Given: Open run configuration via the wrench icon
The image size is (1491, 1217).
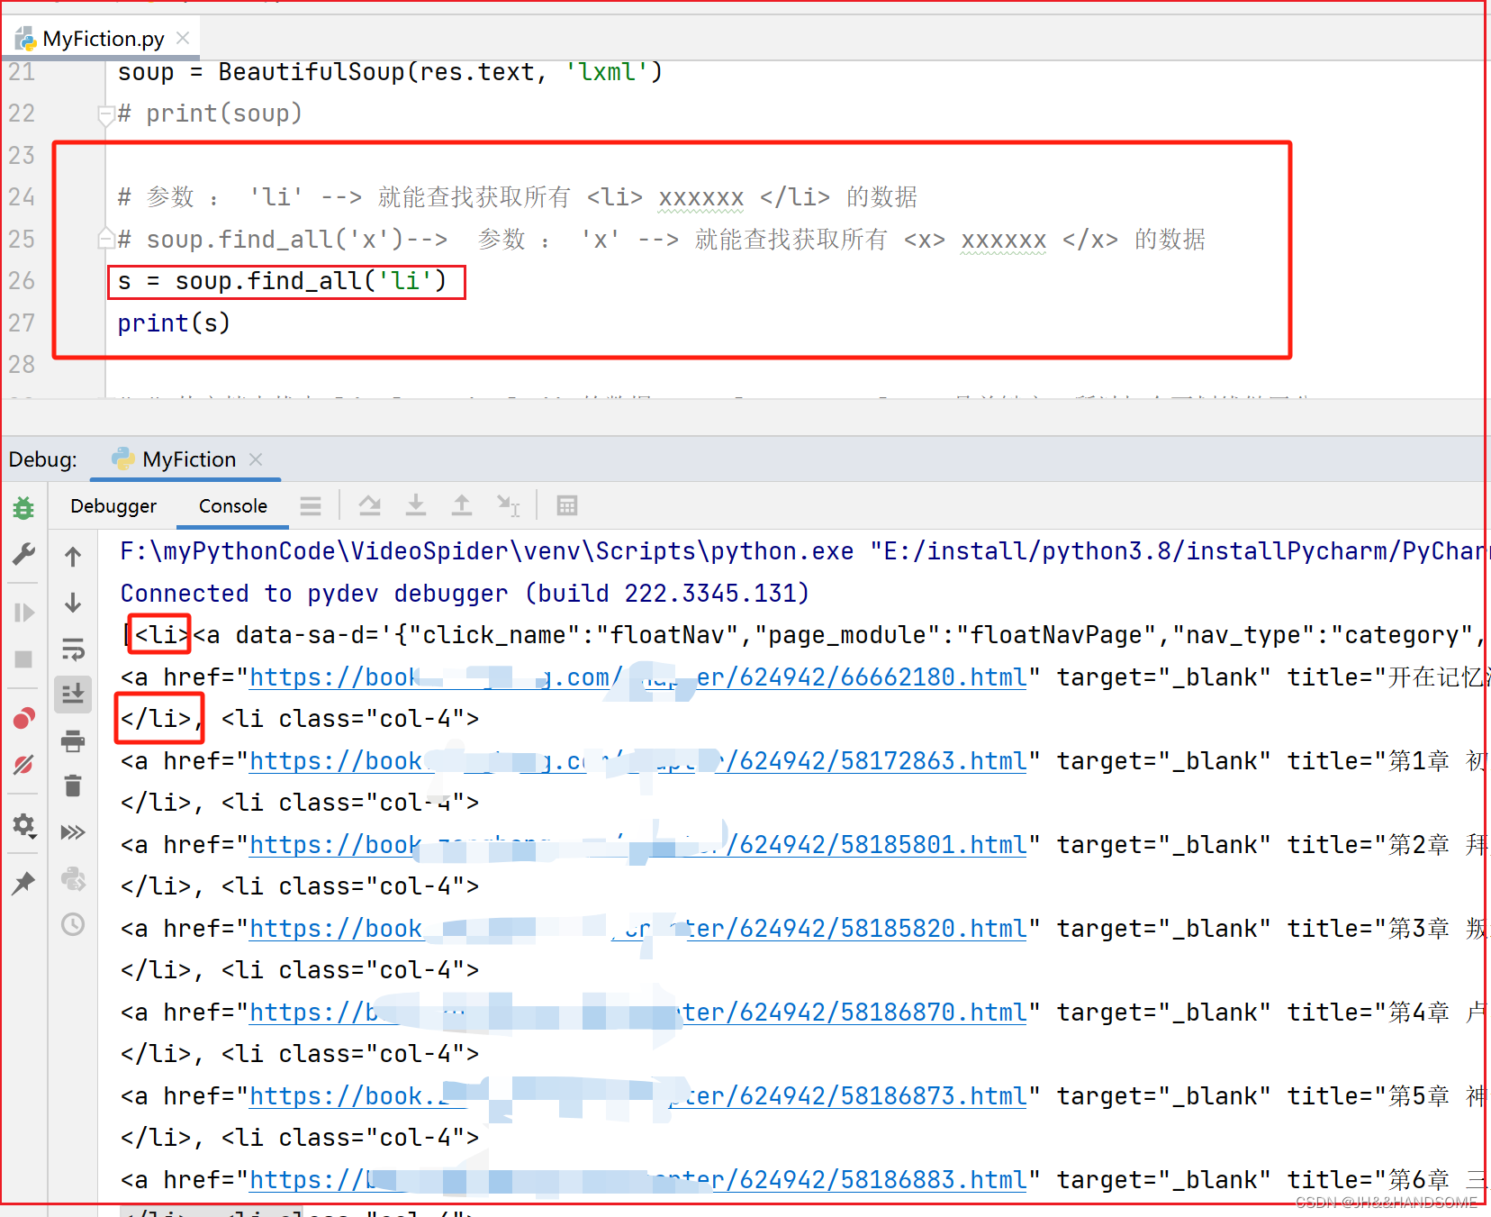Looking at the screenshot, I should point(23,555).
